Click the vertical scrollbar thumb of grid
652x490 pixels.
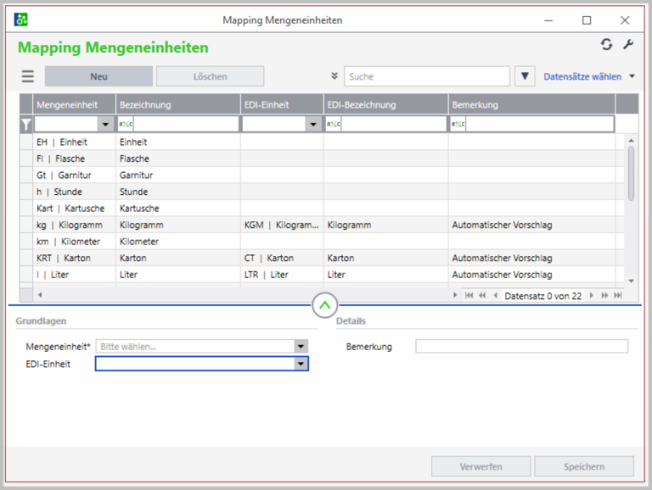click(x=631, y=174)
